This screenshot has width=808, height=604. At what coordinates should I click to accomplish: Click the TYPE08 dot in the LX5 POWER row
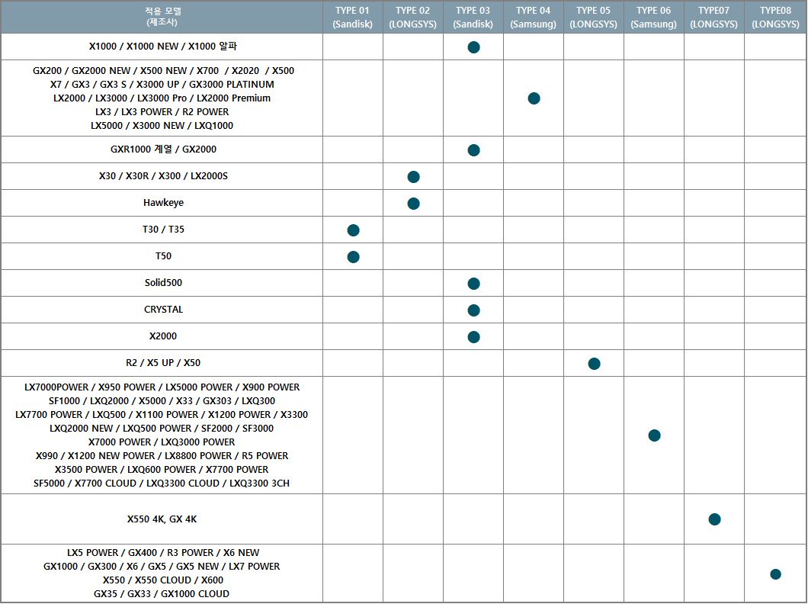(x=775, y=574)
